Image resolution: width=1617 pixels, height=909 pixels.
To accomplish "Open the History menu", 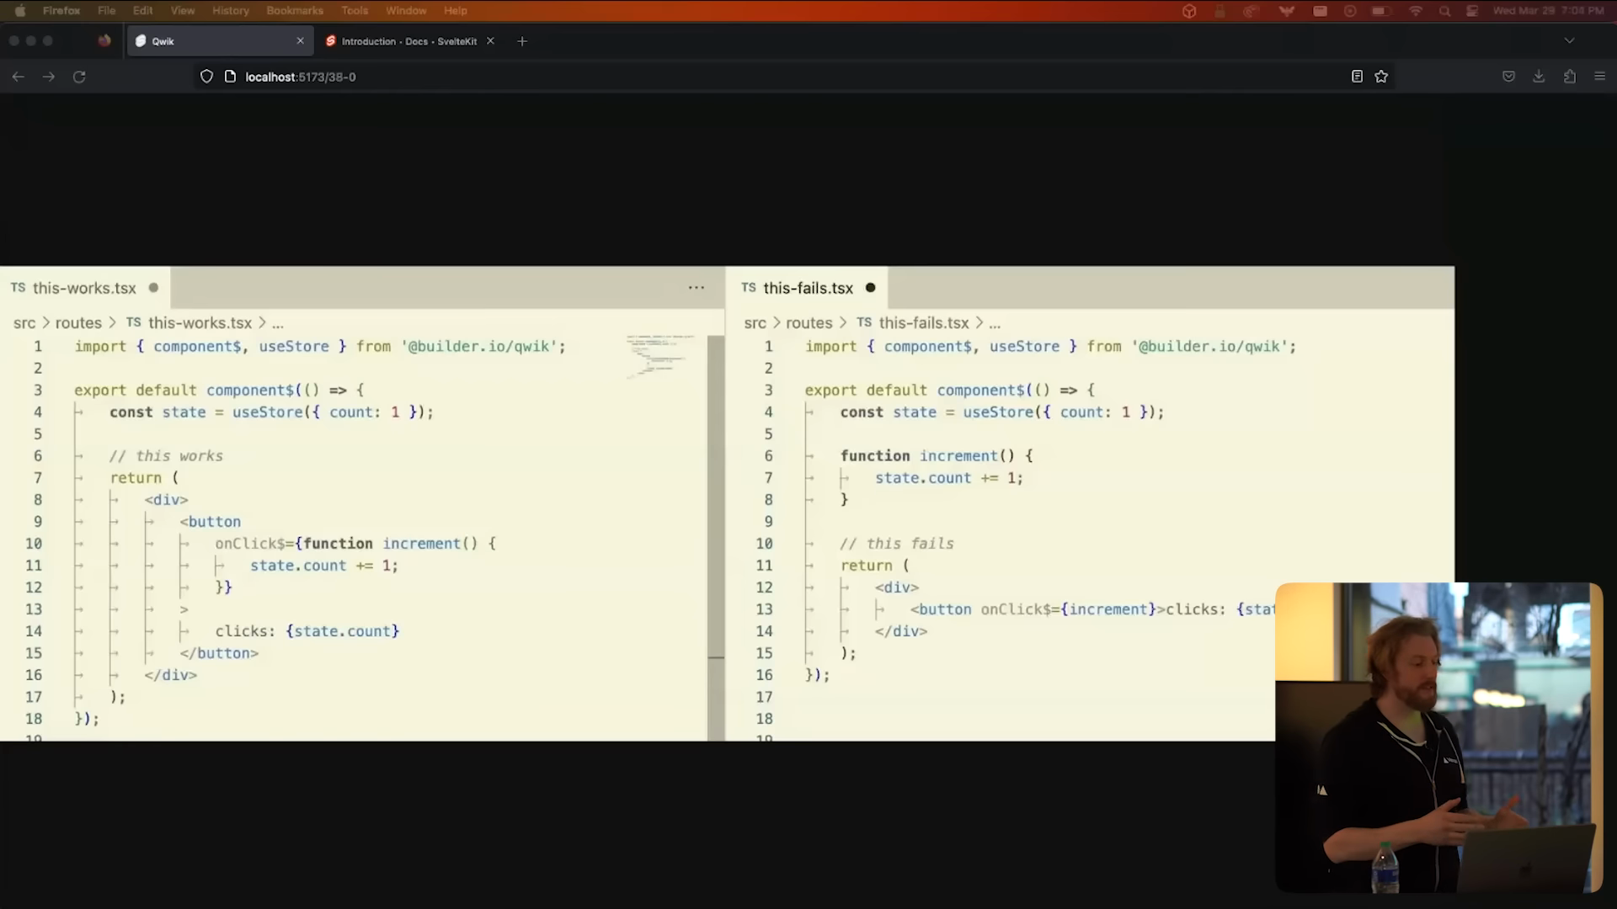I will pos(230,11).
